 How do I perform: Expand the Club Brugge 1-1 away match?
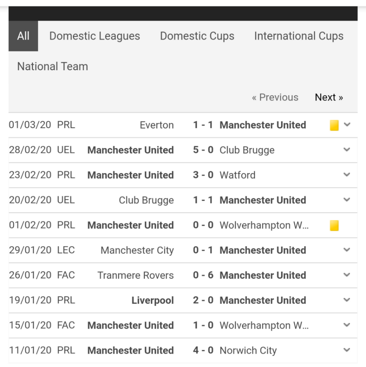coord(347,200)
